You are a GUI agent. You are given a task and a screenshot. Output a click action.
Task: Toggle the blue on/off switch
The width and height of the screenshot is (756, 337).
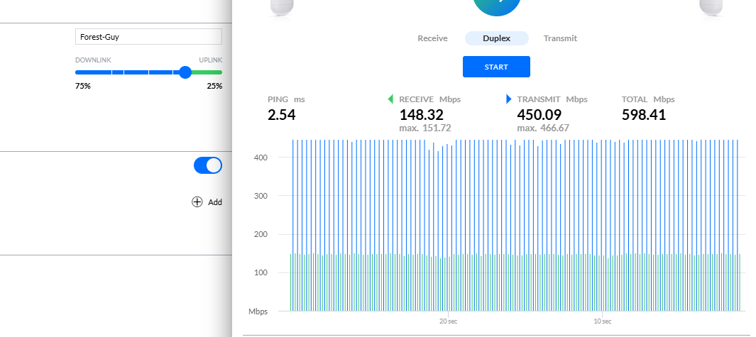[x=208, y=165]
